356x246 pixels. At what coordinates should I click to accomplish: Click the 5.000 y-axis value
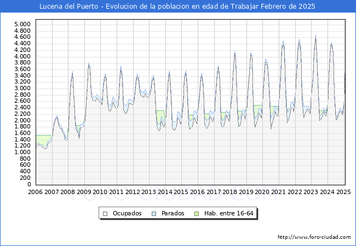(x=22, y=24)
